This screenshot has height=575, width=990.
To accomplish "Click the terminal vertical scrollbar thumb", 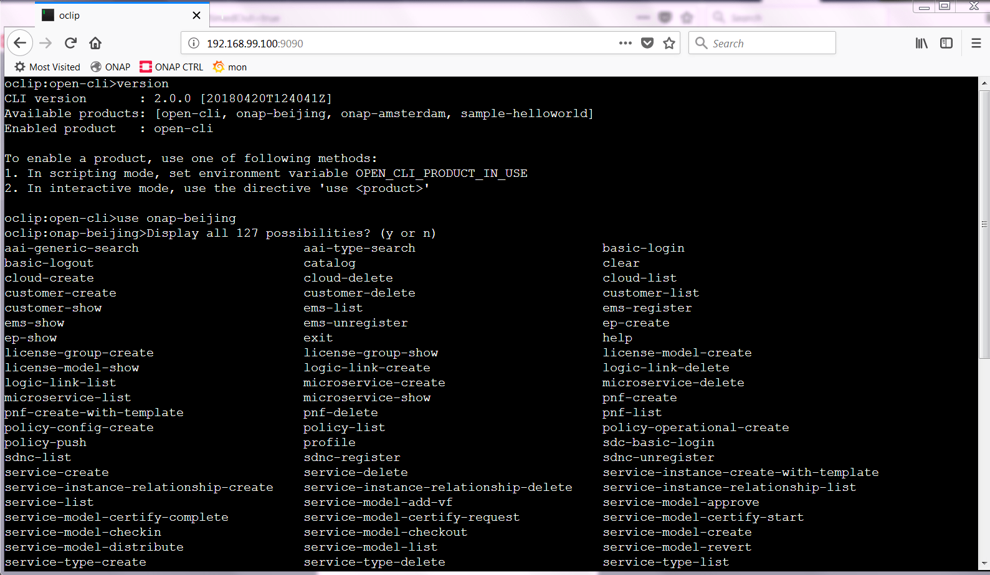I will tap(984, 224).
